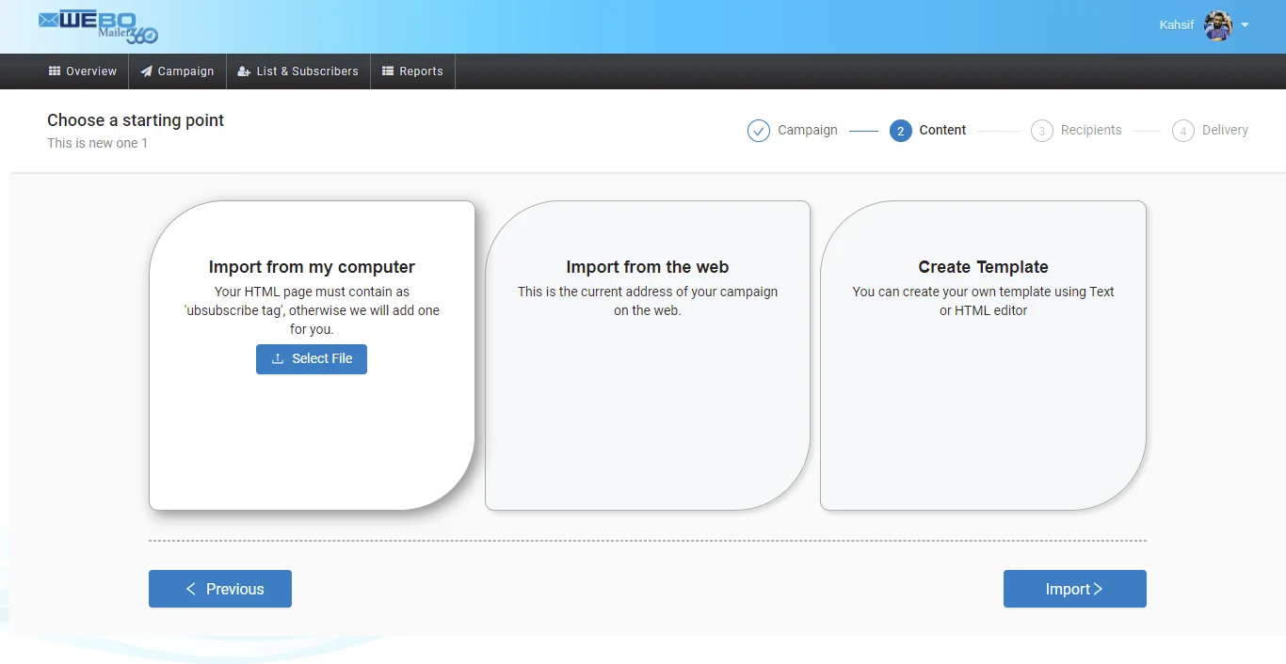Go to the Overview menu item
The image size is (1286, 664).
pos(83,71)
